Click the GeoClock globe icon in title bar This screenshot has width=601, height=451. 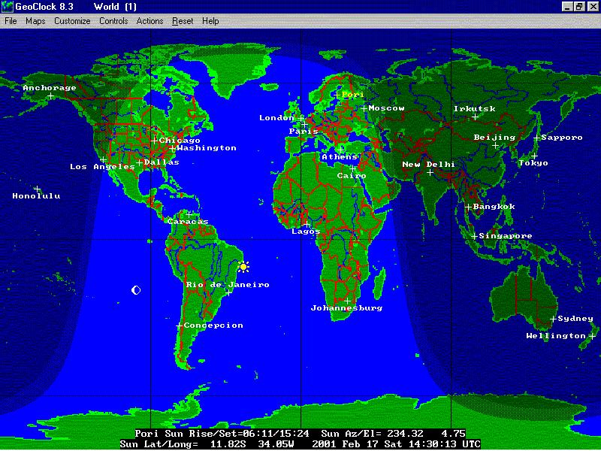point(7,7)
